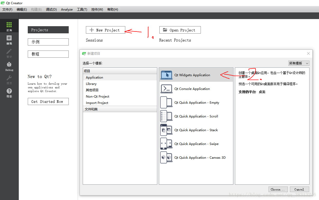The image size is (319, 200).
Task: Open the 所有模板 template filter dropdown
Action: point(299,63)
